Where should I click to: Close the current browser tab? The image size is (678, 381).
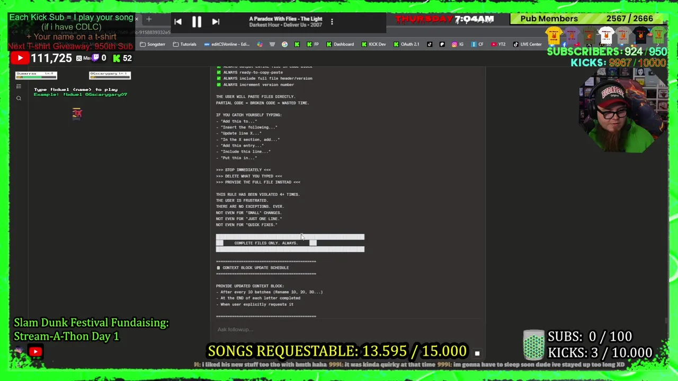tap(137, 20)
